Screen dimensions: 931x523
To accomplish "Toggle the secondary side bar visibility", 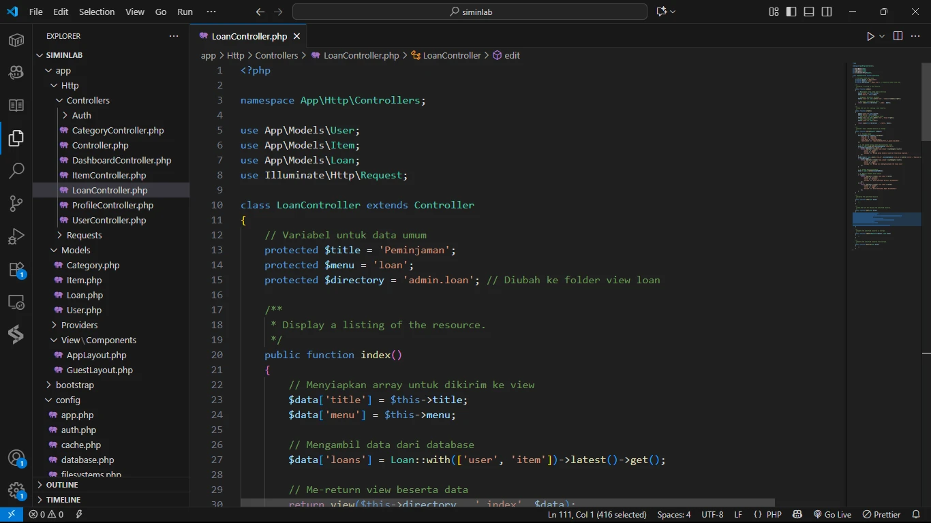I will 827,12.
